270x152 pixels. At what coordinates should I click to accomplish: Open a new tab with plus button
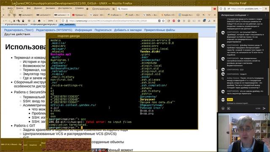point(3,15)
